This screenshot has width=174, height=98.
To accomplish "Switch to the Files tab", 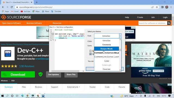I will click(24, 87).
